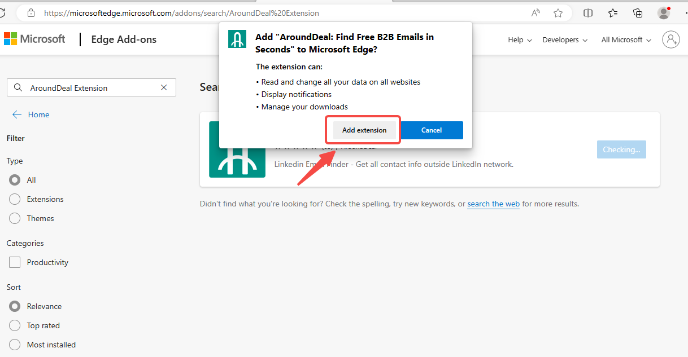Select the Extensions type radio button
Image resolution: width=688 pixels, height=357 pixels.
[x=15, y=199]
